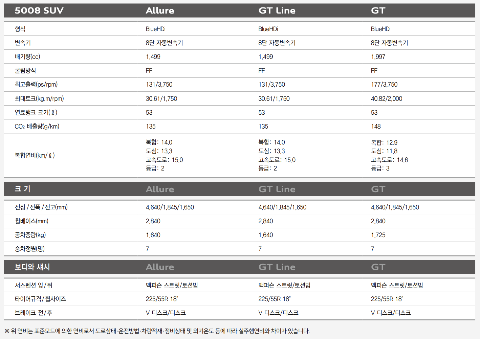Click the 굴림방식 row label

coord(25,70)
